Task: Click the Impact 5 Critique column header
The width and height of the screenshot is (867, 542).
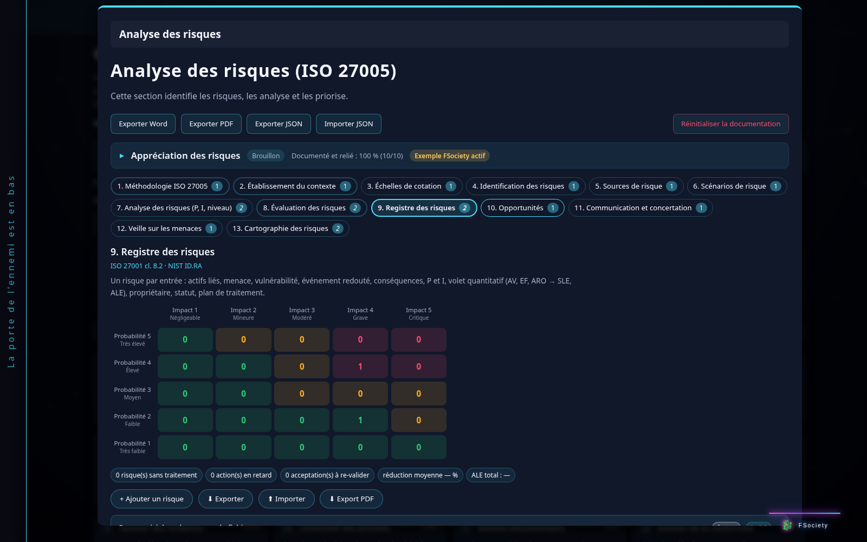Action: [418, 314]
